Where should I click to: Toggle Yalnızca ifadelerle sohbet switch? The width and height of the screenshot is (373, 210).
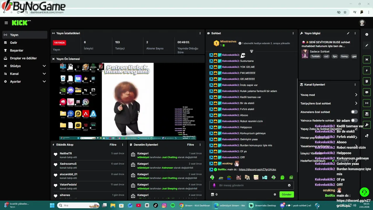354,120
